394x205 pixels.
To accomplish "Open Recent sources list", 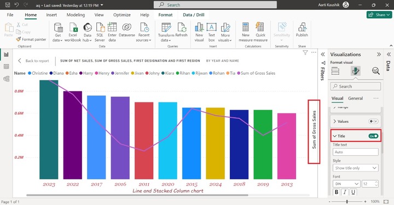I will coord(144,32).
